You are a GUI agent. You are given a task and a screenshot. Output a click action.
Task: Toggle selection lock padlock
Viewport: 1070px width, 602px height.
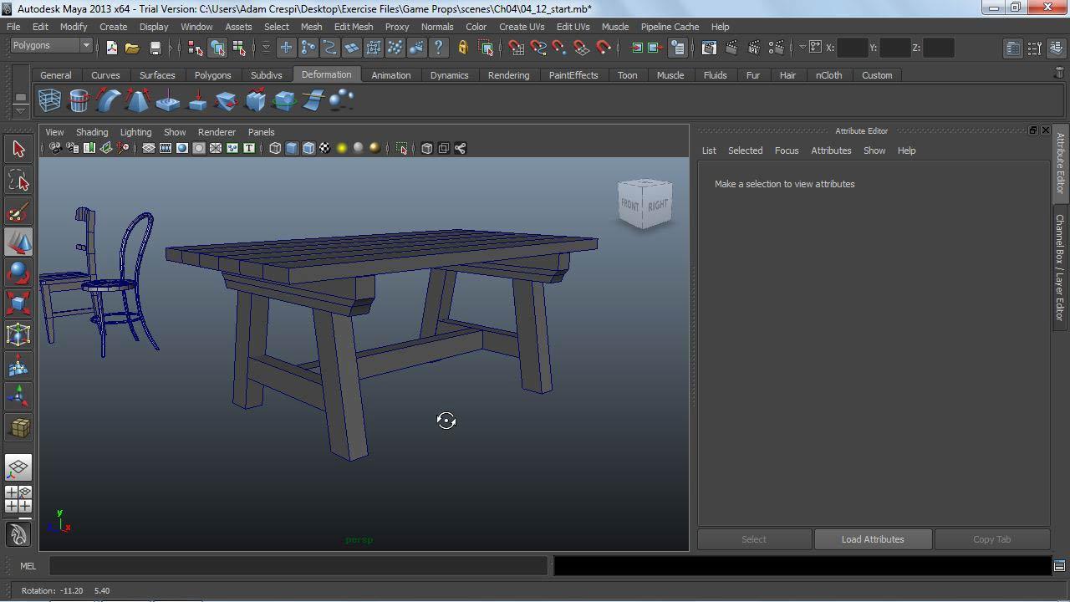(463, 48)
